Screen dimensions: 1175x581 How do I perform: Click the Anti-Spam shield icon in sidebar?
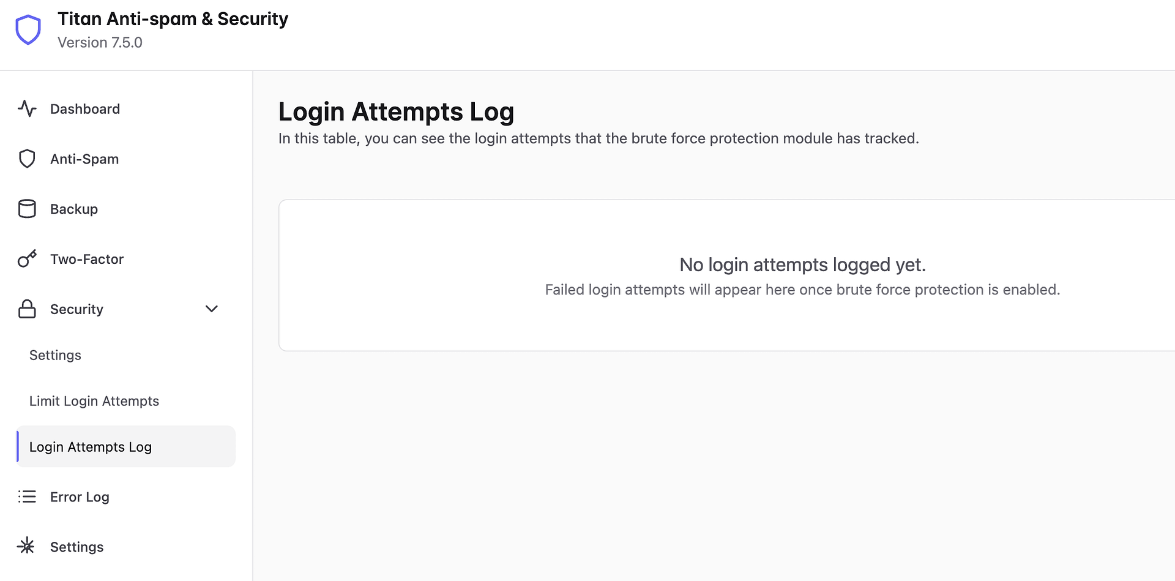tap(27, 159)
